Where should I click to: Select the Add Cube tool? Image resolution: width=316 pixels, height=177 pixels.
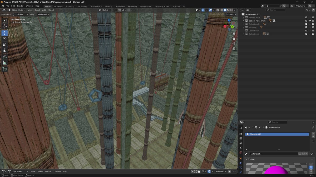[x=4, y=69]
